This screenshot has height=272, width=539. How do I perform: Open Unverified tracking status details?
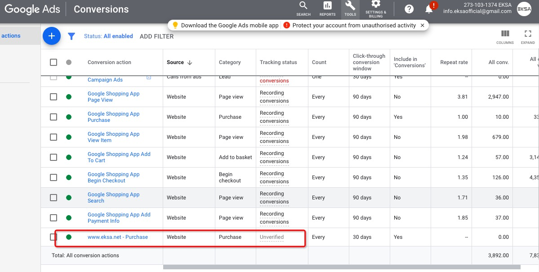coord(272,237)
